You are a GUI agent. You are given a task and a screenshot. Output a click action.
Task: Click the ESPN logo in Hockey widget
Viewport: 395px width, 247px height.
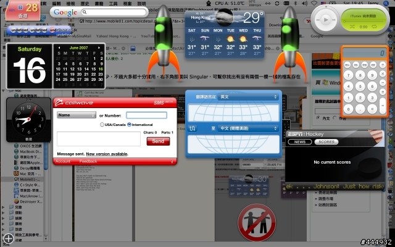coord(296,134)
